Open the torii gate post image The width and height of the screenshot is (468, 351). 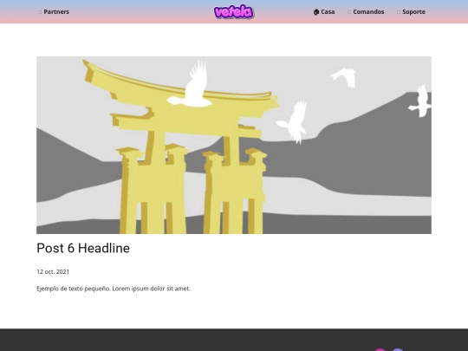tap(234, 145)
